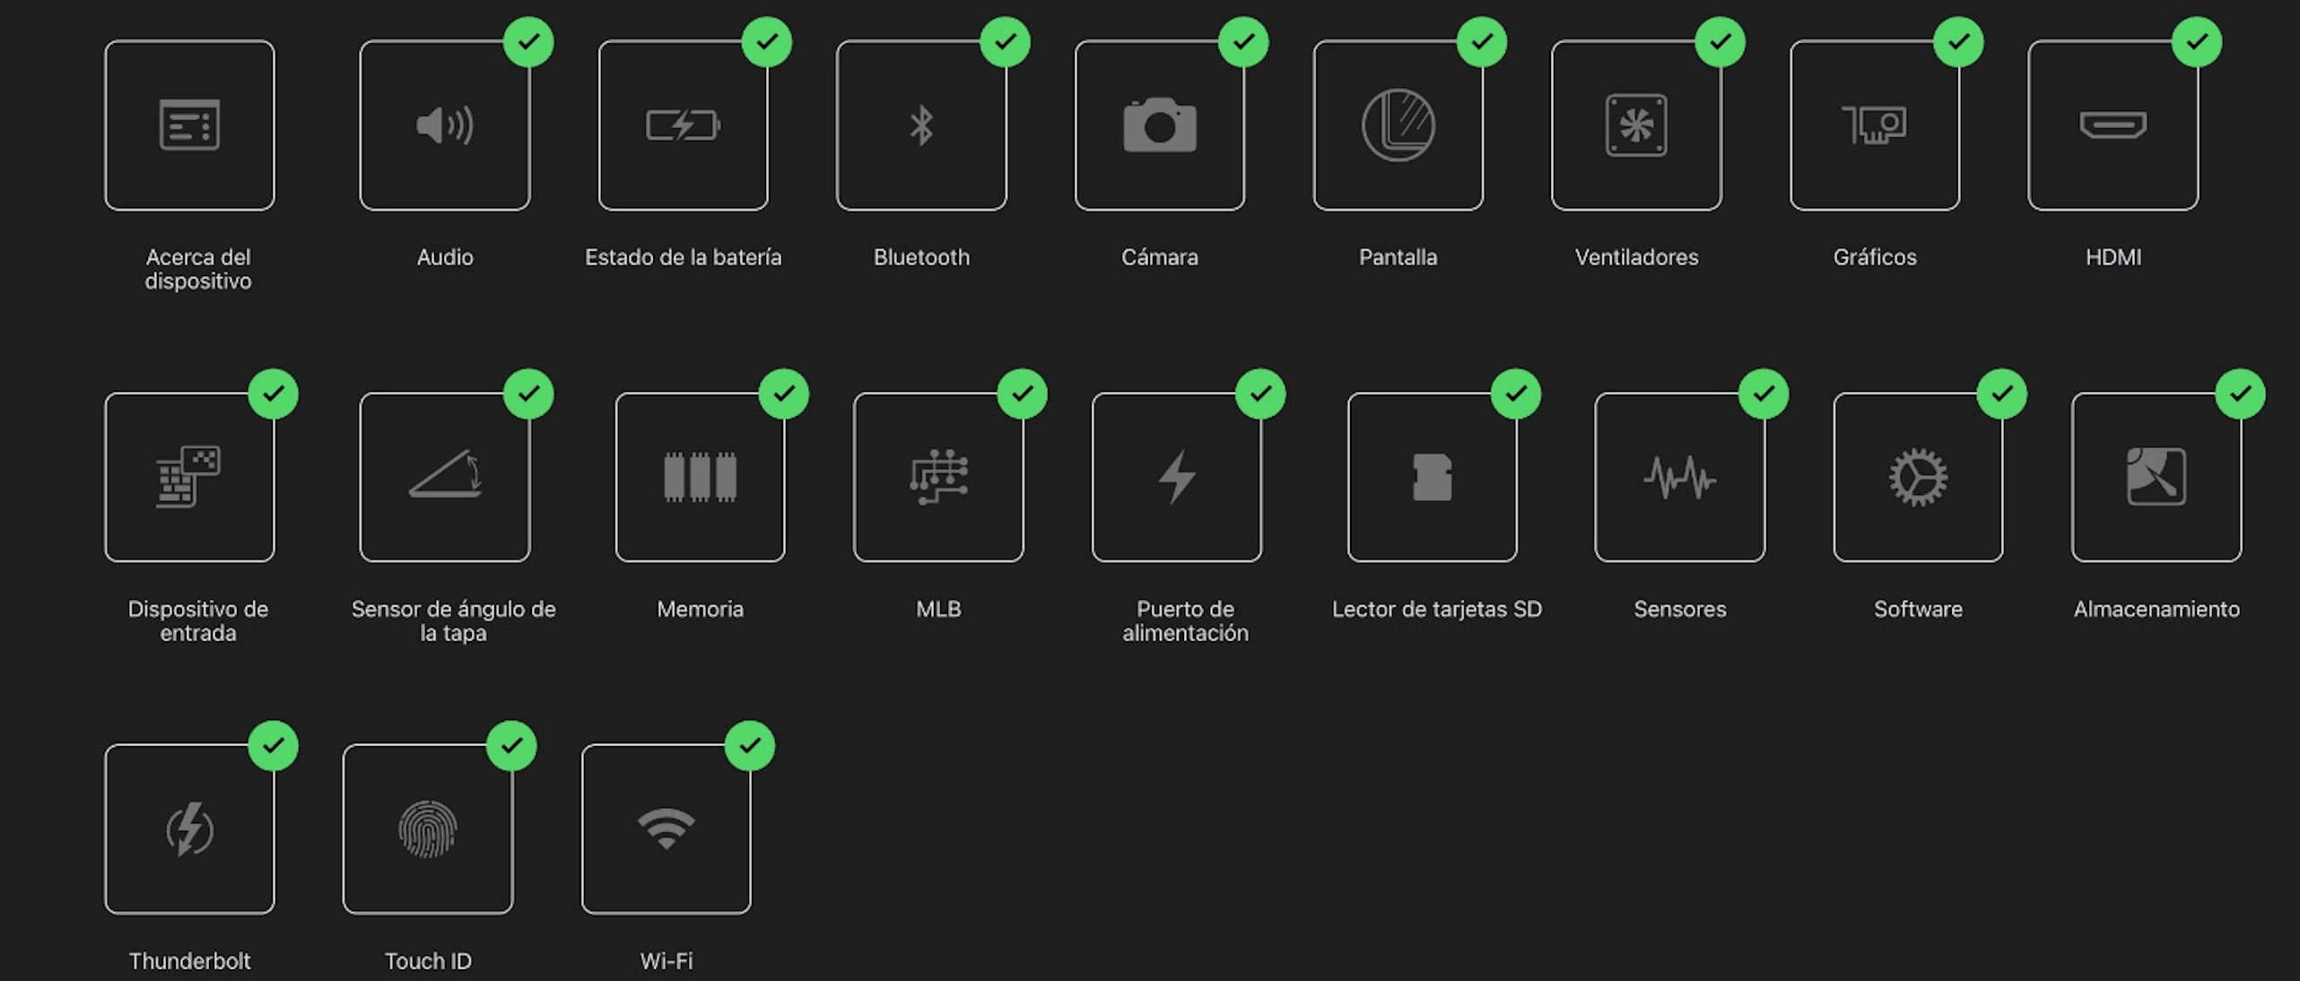Open the Thunderbolt diagnostic icon
The width and height of the screenshot is (2300, 981).
coord(189,829)
